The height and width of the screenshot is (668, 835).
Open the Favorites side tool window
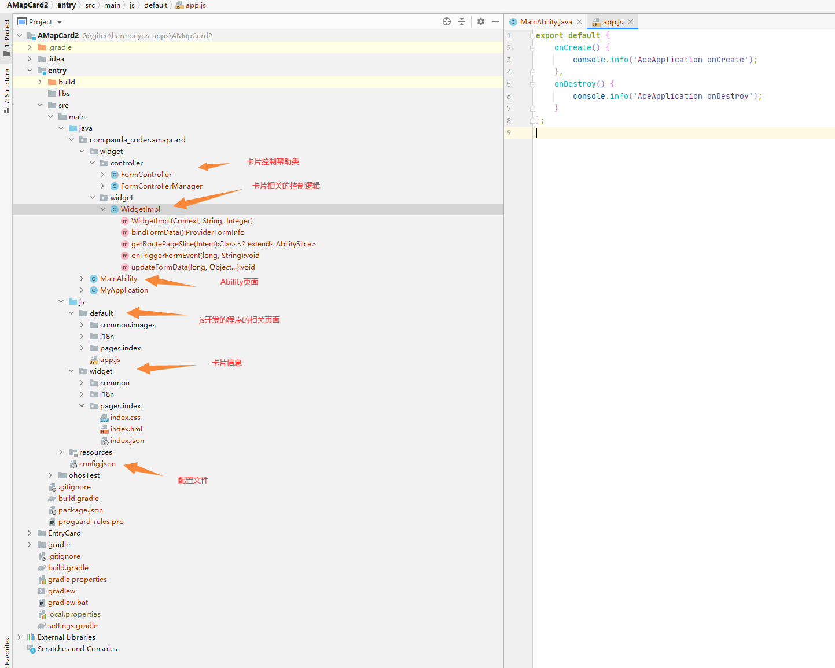click(6, 652)
